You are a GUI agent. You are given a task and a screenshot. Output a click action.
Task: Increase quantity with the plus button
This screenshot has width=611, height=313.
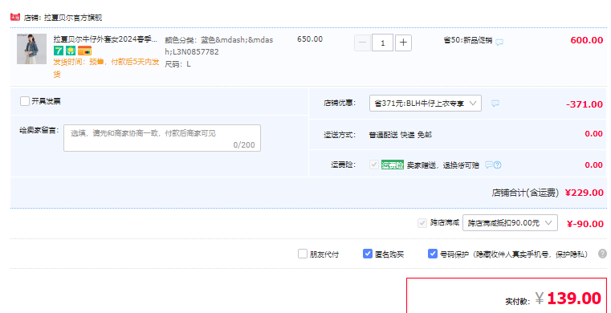(403, 43)
